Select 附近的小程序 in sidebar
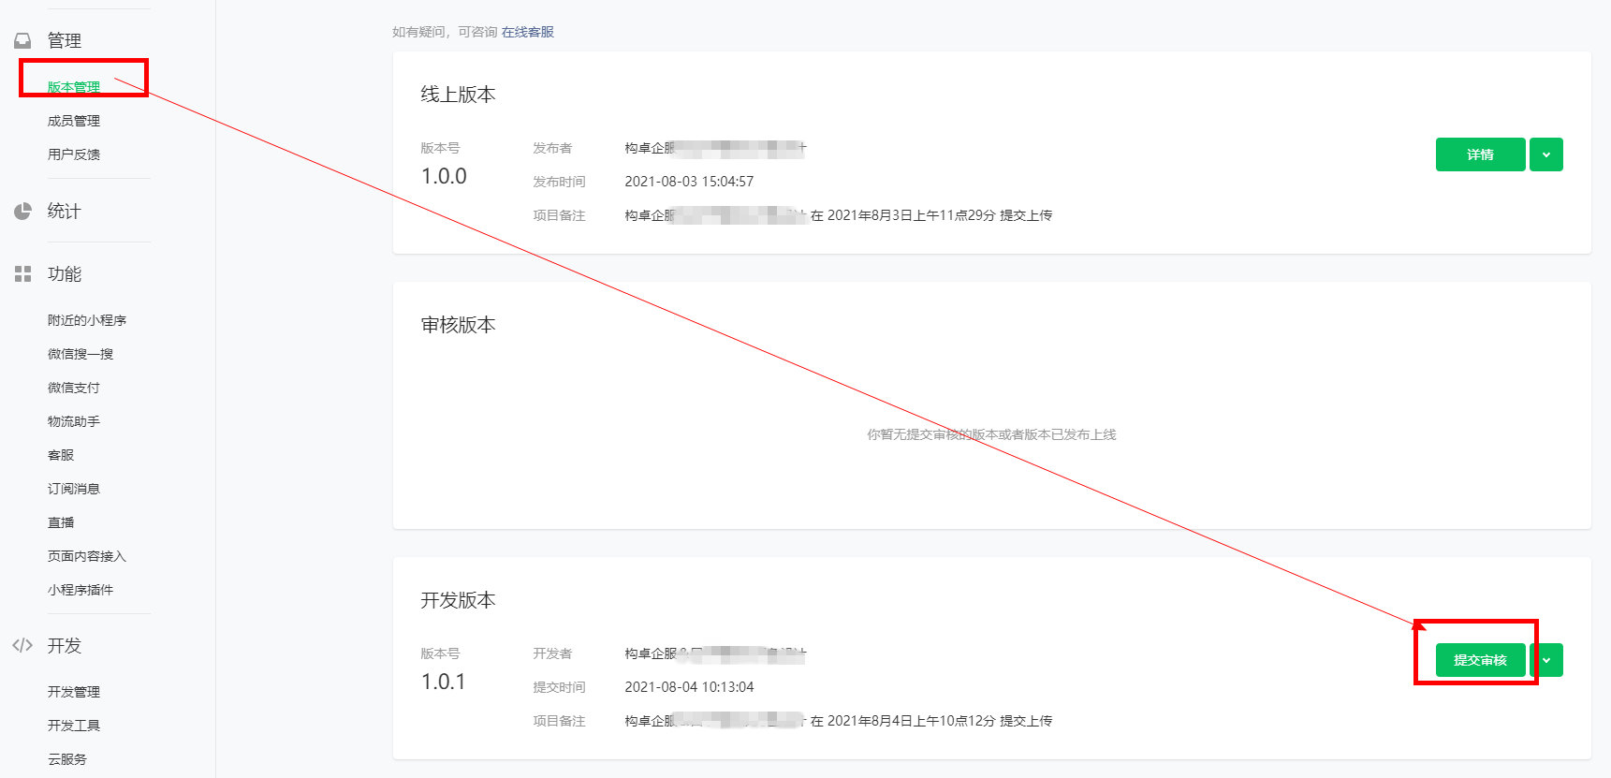Viewport: 1611px width, 778px height. [87, 320]
